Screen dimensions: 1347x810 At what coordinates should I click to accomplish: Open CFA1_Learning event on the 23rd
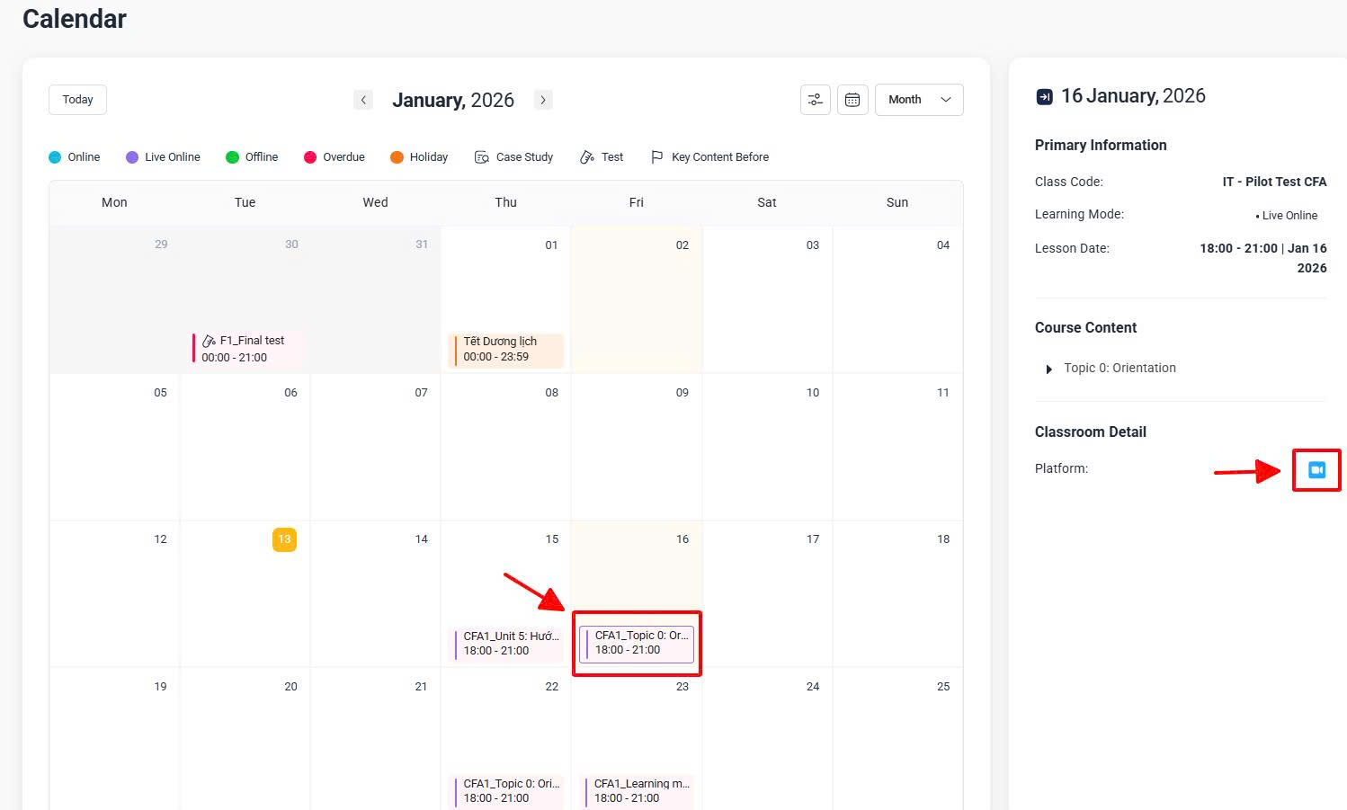(637, 790)
